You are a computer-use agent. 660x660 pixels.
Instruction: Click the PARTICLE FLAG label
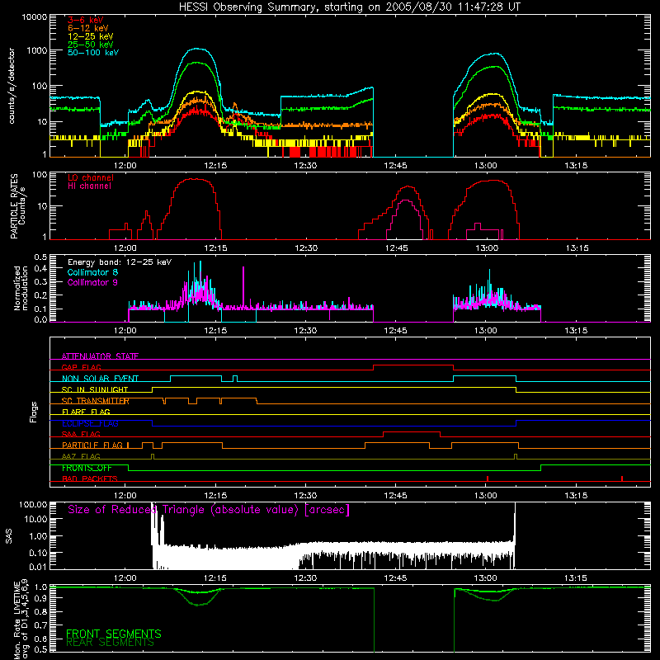tap(92, 445)
